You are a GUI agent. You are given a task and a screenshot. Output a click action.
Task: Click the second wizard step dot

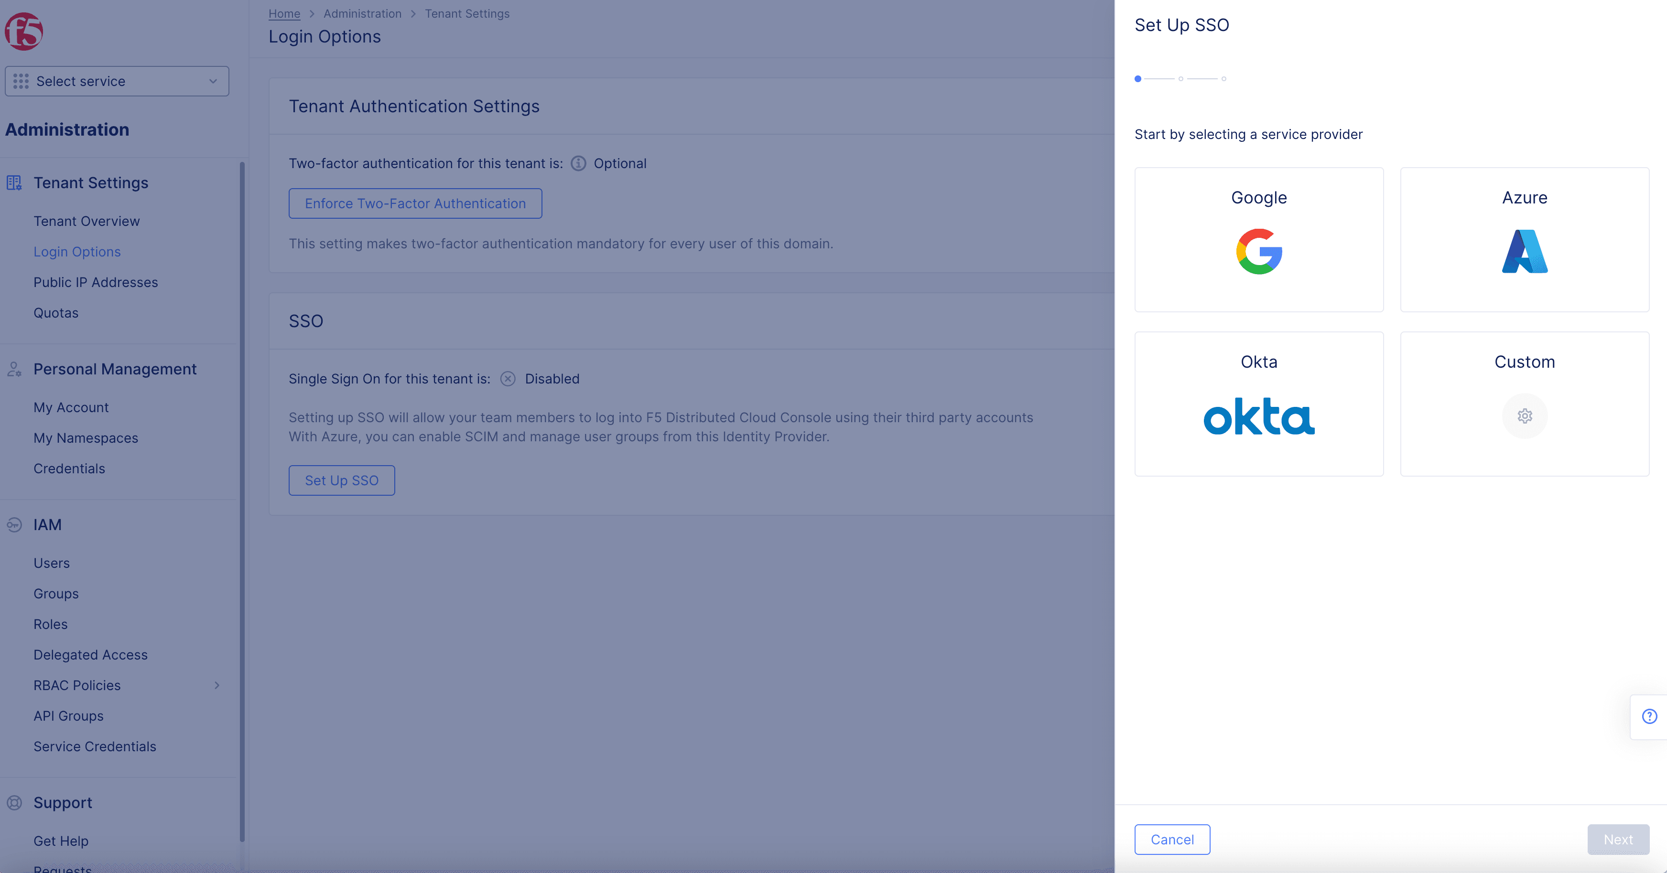1181,79
